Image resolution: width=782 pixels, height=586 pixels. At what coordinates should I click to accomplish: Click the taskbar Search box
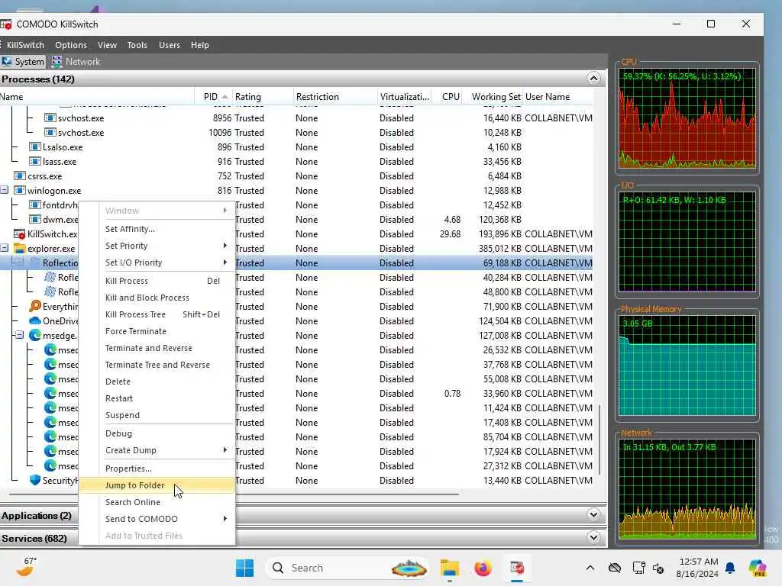click(347, 568)
